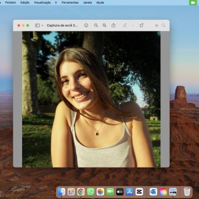Open the Share menu in Preview toolbar
199x199 pixels.
(x=113, y=25)
